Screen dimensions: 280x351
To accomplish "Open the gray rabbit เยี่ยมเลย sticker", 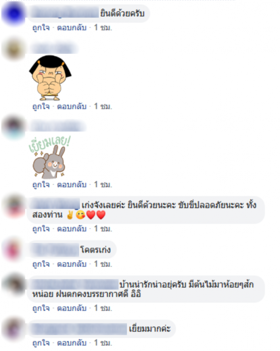I will [50, 157].
